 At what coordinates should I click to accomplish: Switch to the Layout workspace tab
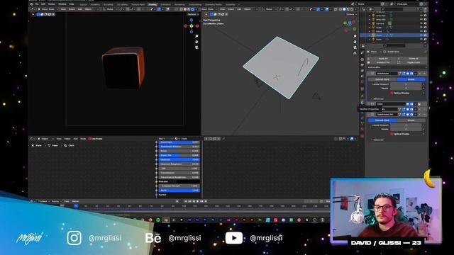[83, 5]
